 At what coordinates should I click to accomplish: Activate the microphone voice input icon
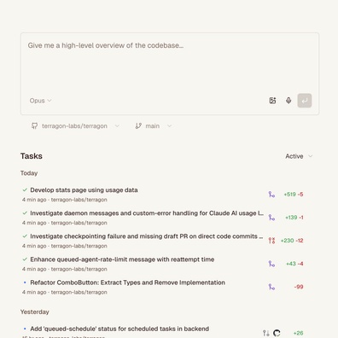click(288, 101)
